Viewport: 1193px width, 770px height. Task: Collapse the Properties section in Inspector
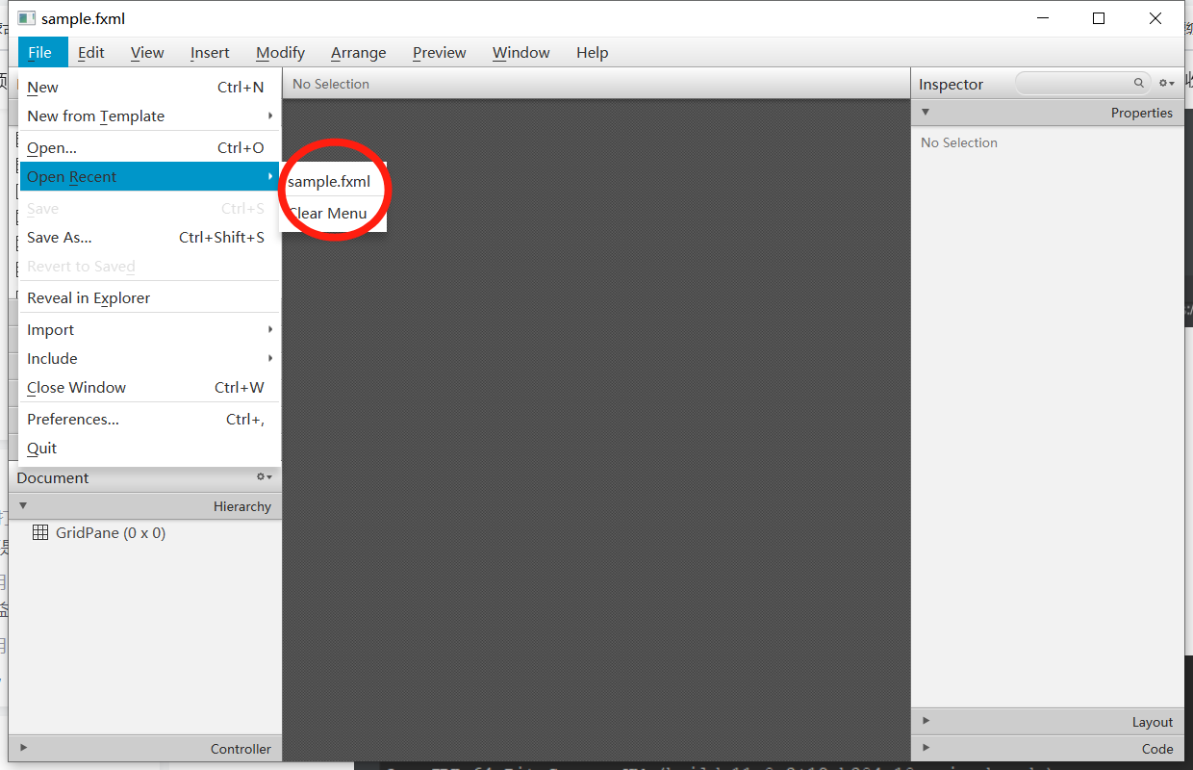925,112
